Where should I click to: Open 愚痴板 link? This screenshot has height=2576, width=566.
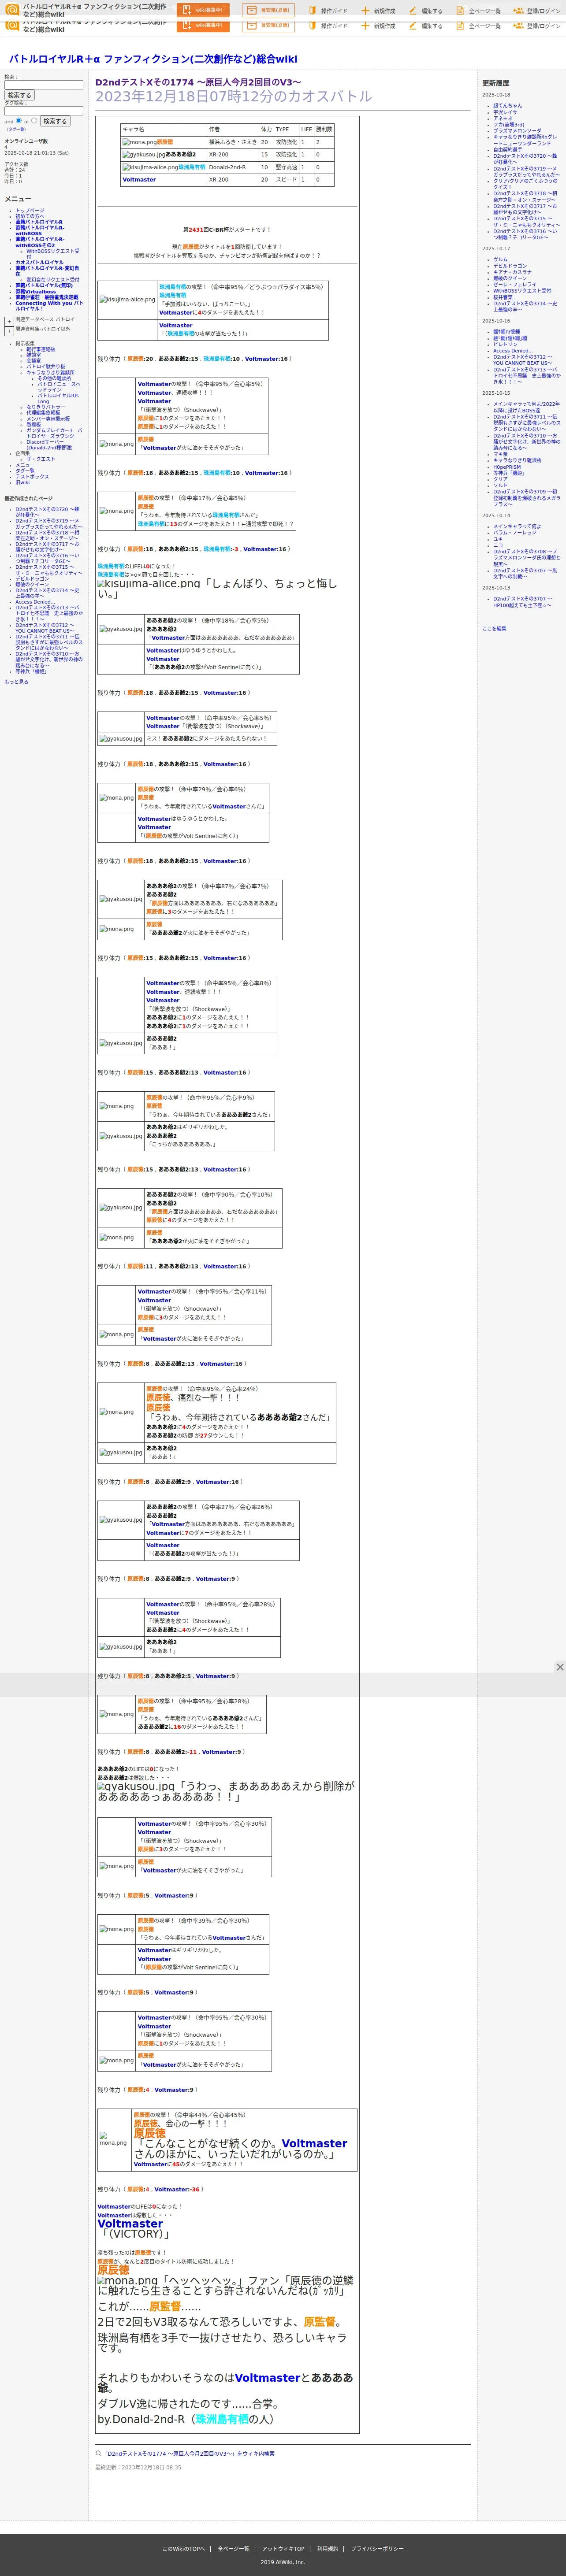34,425
